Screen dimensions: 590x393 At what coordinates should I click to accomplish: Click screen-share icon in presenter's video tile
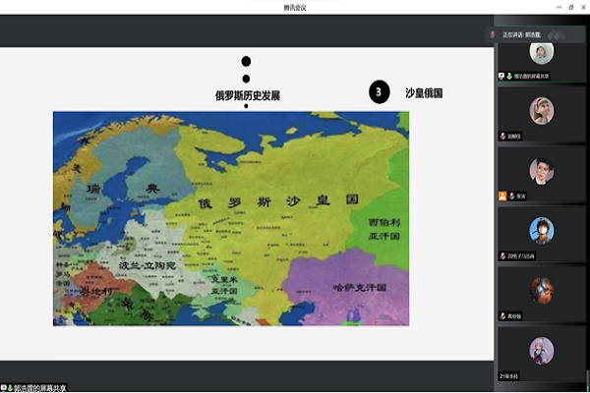point(501,76)
